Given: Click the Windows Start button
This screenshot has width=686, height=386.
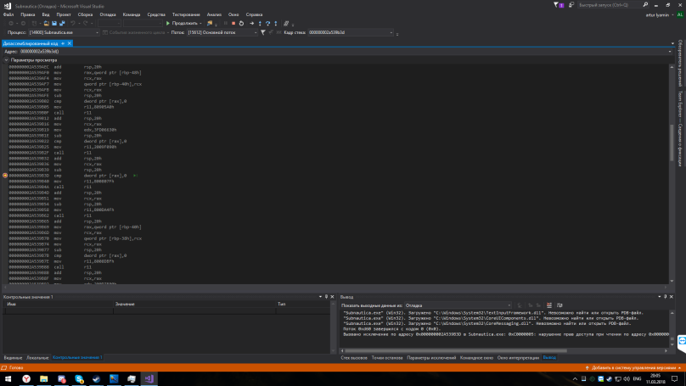Looking at the screenshot, I should click(x=8, y=378).
